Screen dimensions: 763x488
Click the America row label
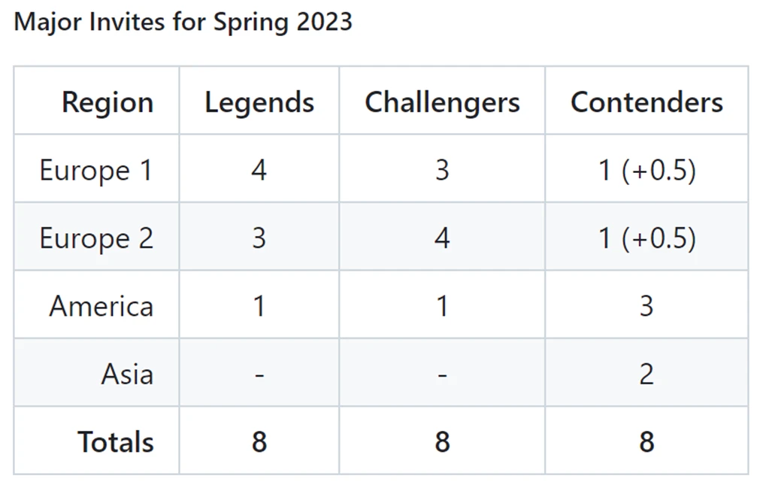coord(101,307)
